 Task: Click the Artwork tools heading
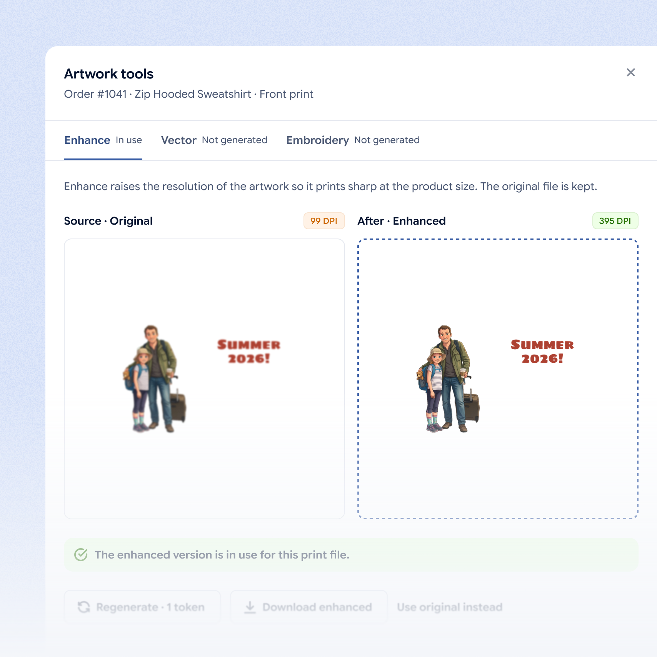pyautogui.click(x=109, y=74)
